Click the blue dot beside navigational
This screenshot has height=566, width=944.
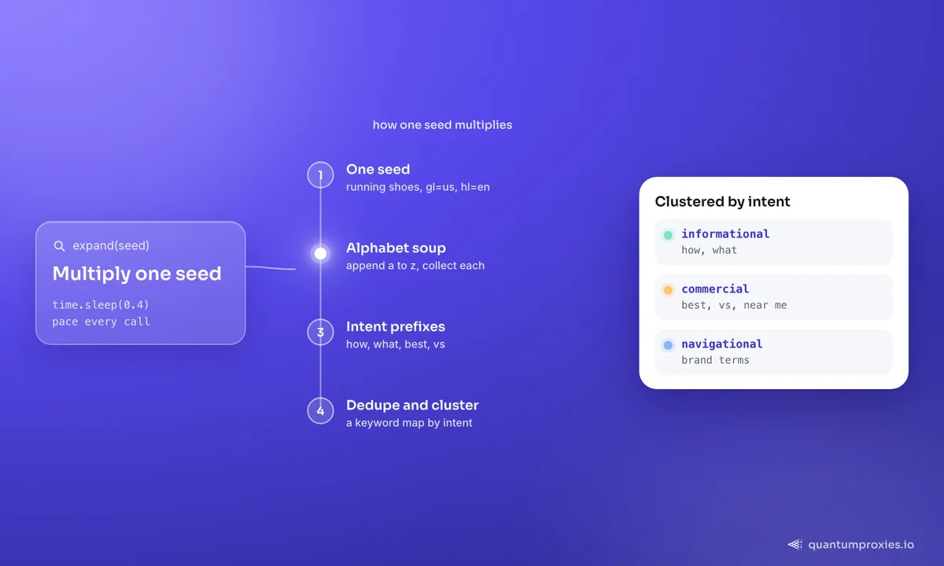point(668,345)
